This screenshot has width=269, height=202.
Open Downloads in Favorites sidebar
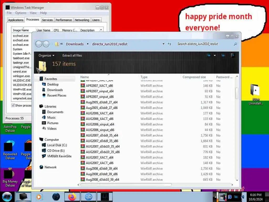pos(55,90)
